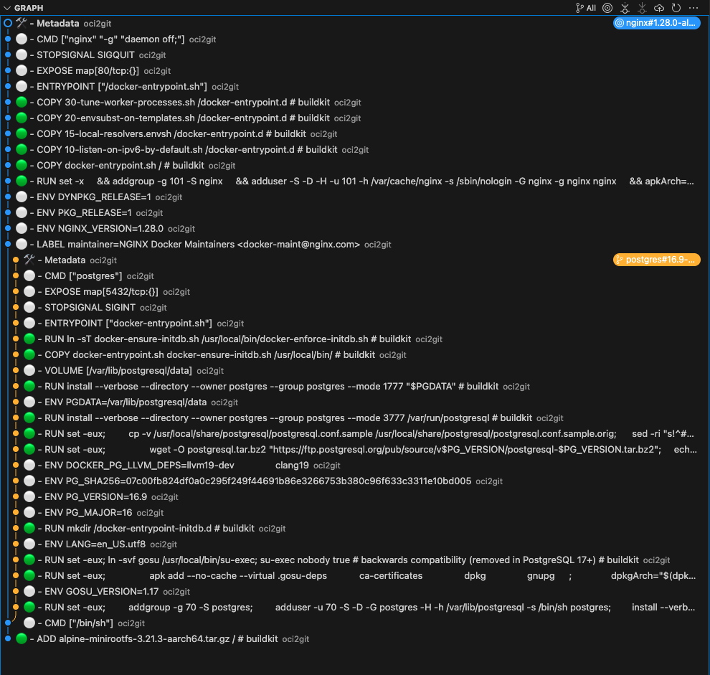Click green circle on COPY docker-entrypoint.sh docker-ensure-initdb.sh row

[29, 354]
